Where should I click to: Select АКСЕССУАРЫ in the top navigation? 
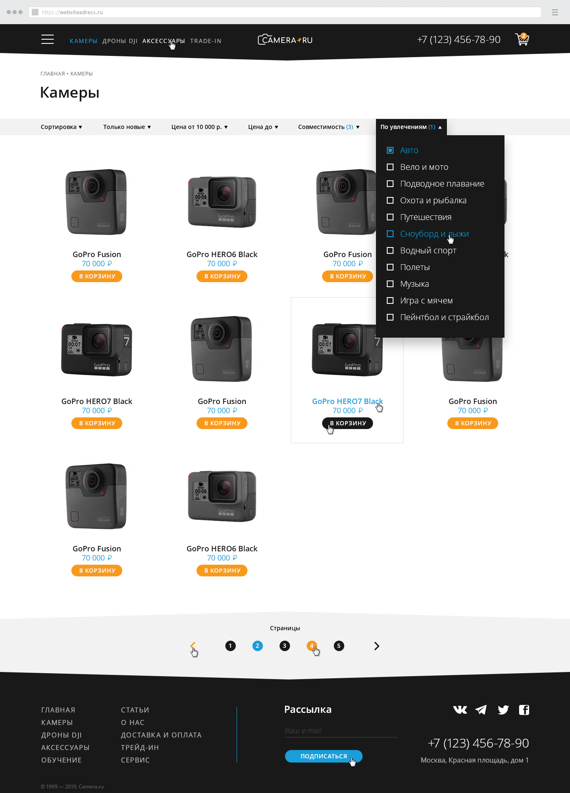164,41
